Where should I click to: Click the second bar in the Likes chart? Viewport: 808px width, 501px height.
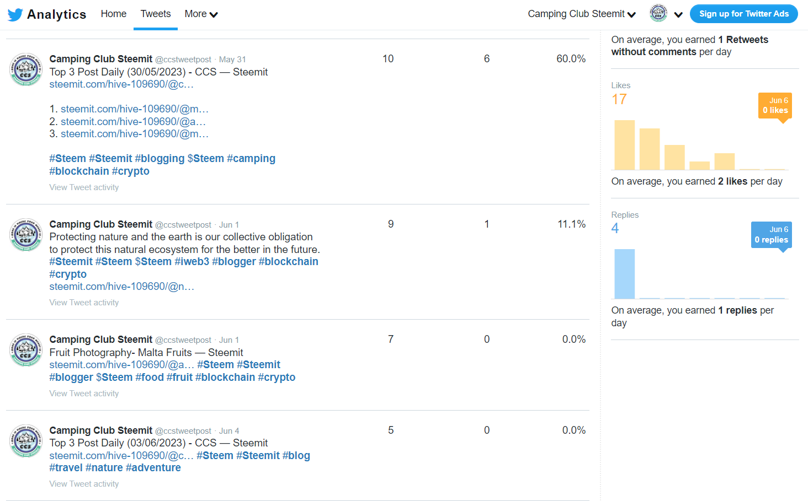coord(650,149)
